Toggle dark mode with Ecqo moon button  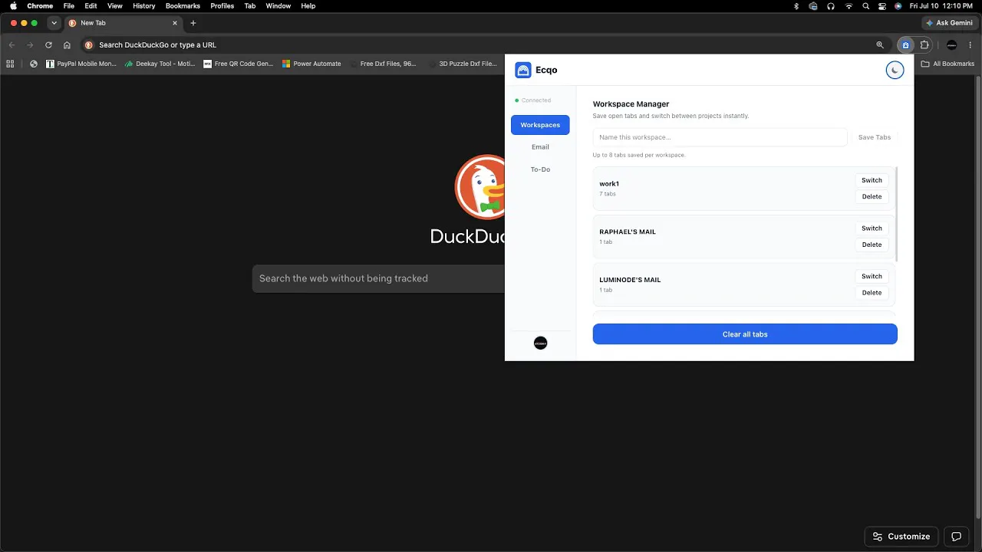895,70
